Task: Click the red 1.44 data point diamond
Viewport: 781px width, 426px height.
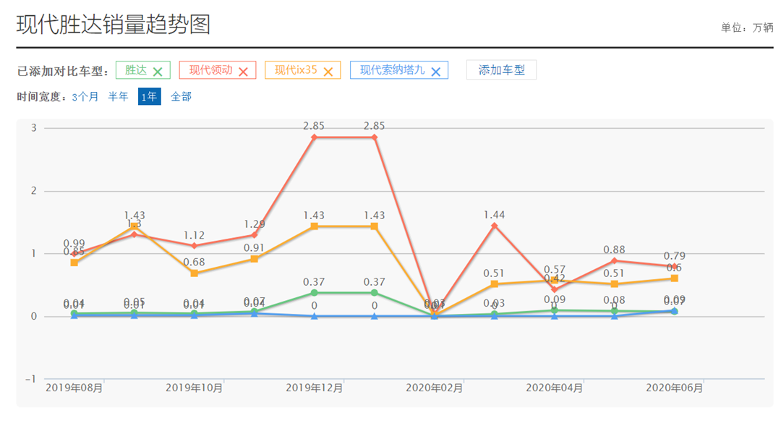Action: 494,226
